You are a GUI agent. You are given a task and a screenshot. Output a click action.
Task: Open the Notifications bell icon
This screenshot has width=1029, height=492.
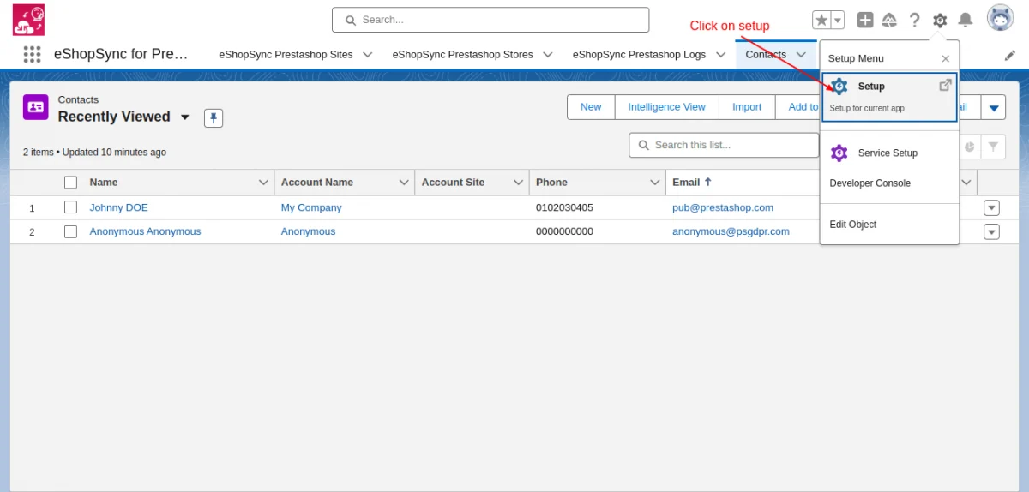[x=966, y=20]
